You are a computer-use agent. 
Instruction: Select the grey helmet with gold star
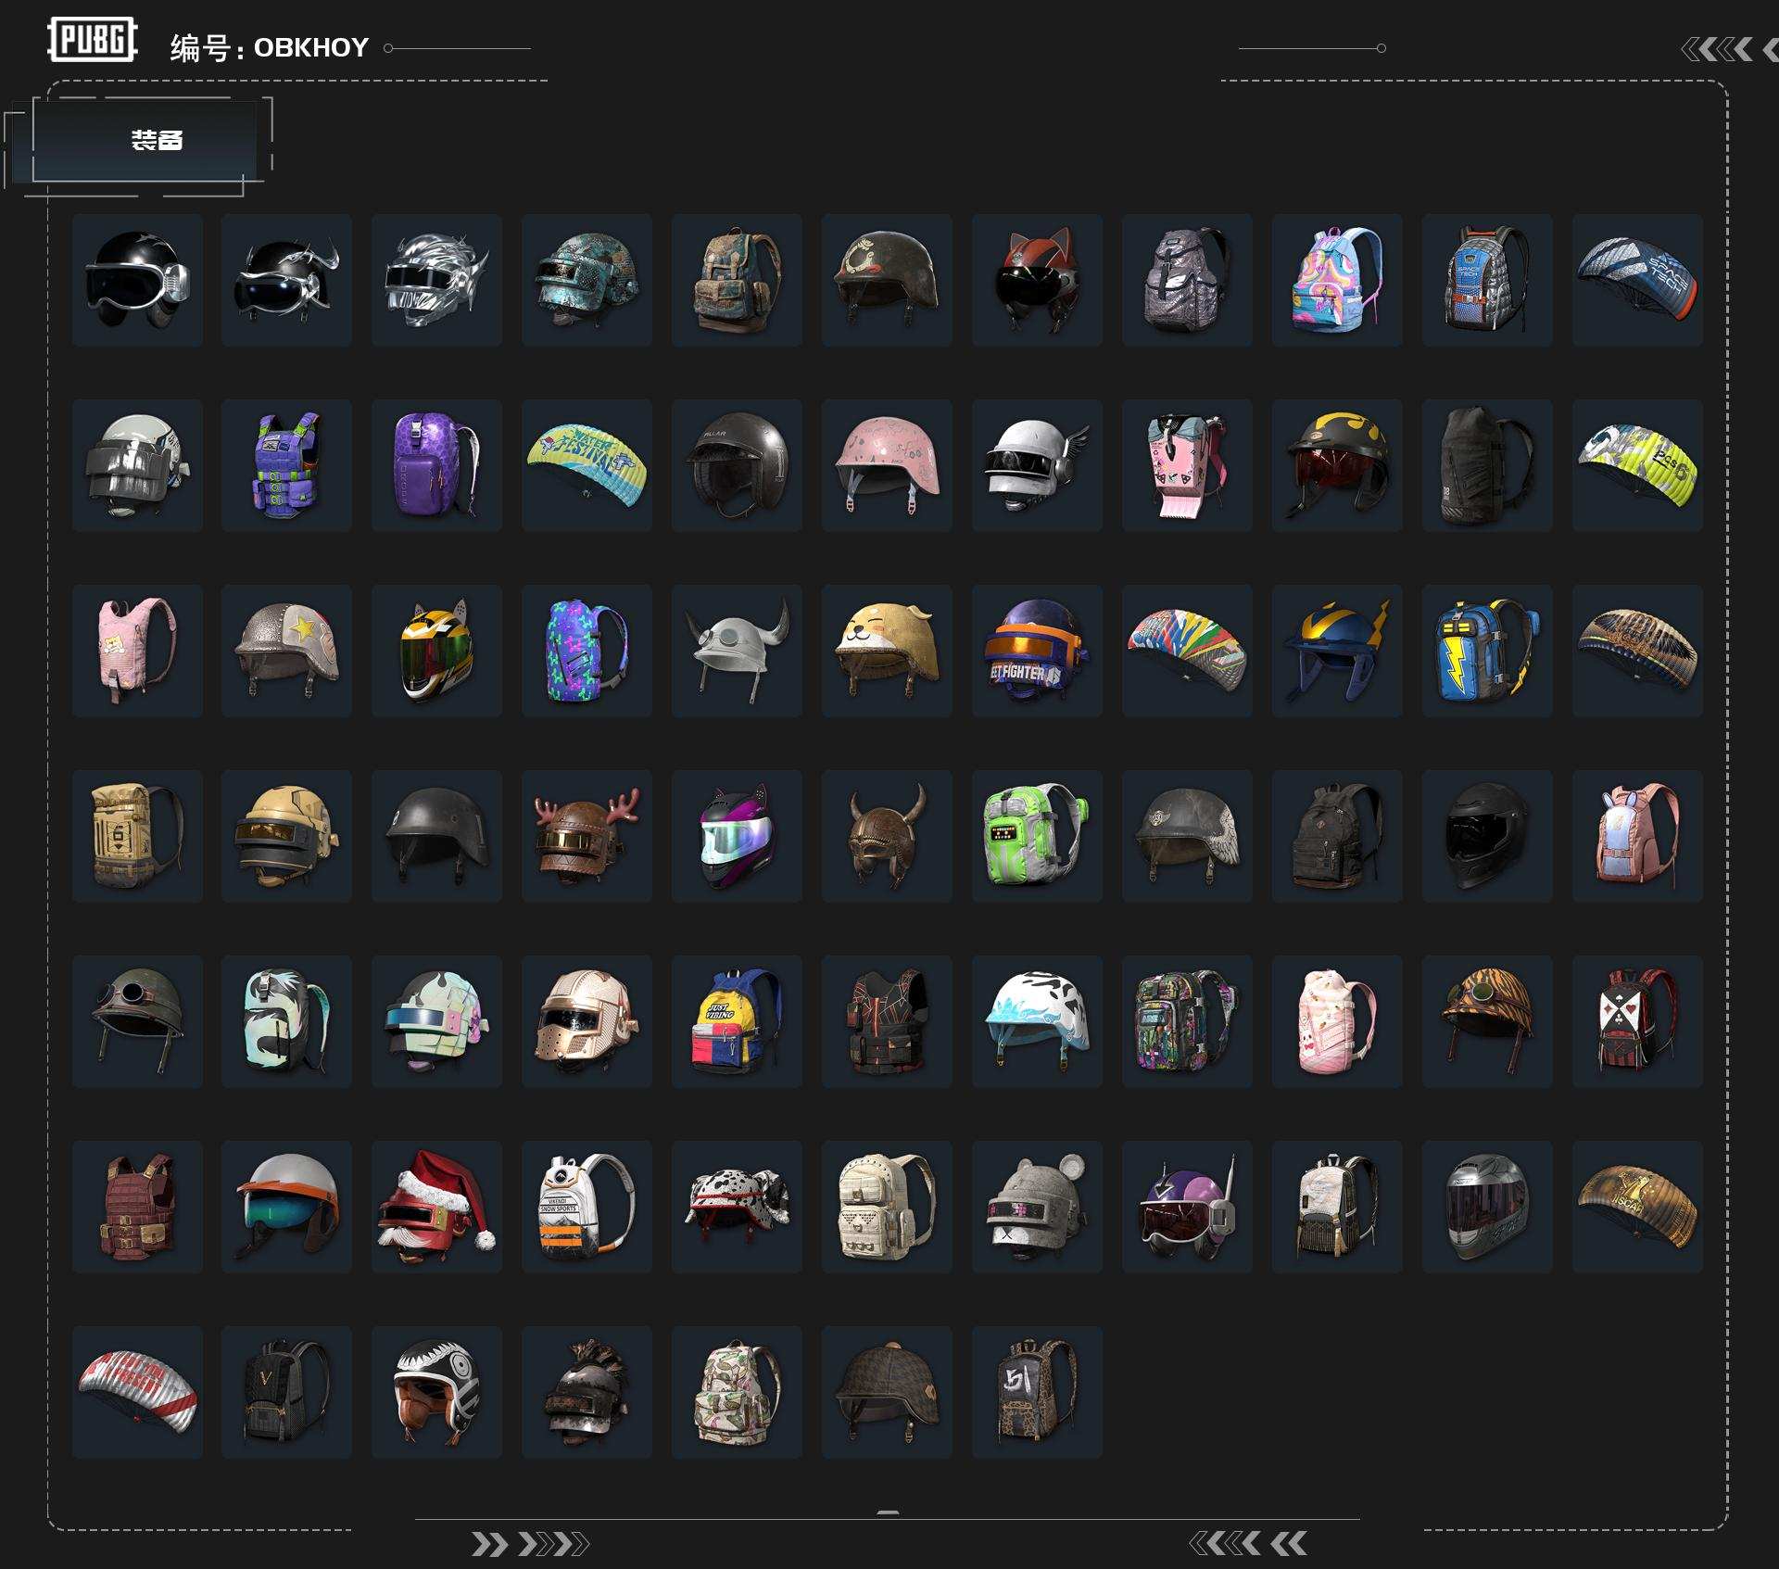coord(286,651)
